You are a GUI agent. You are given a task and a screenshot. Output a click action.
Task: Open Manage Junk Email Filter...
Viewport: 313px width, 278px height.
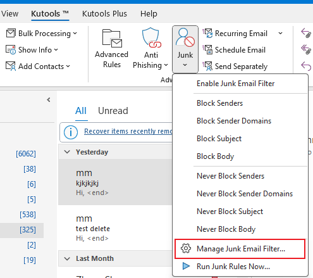pyautogui.click(x=240, y=249)
